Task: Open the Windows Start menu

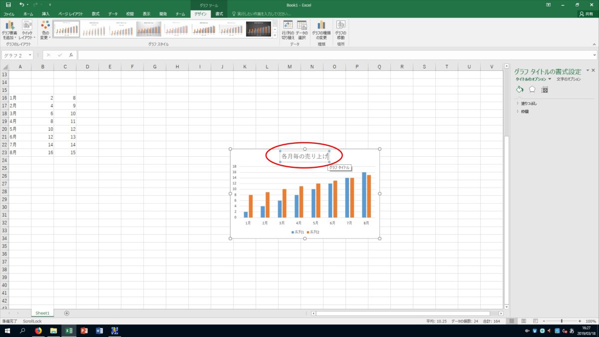Action: [7, 331]
